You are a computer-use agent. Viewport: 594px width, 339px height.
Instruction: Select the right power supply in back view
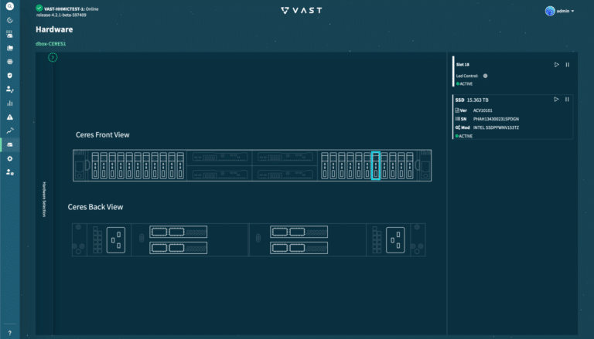tap(395, 240)
